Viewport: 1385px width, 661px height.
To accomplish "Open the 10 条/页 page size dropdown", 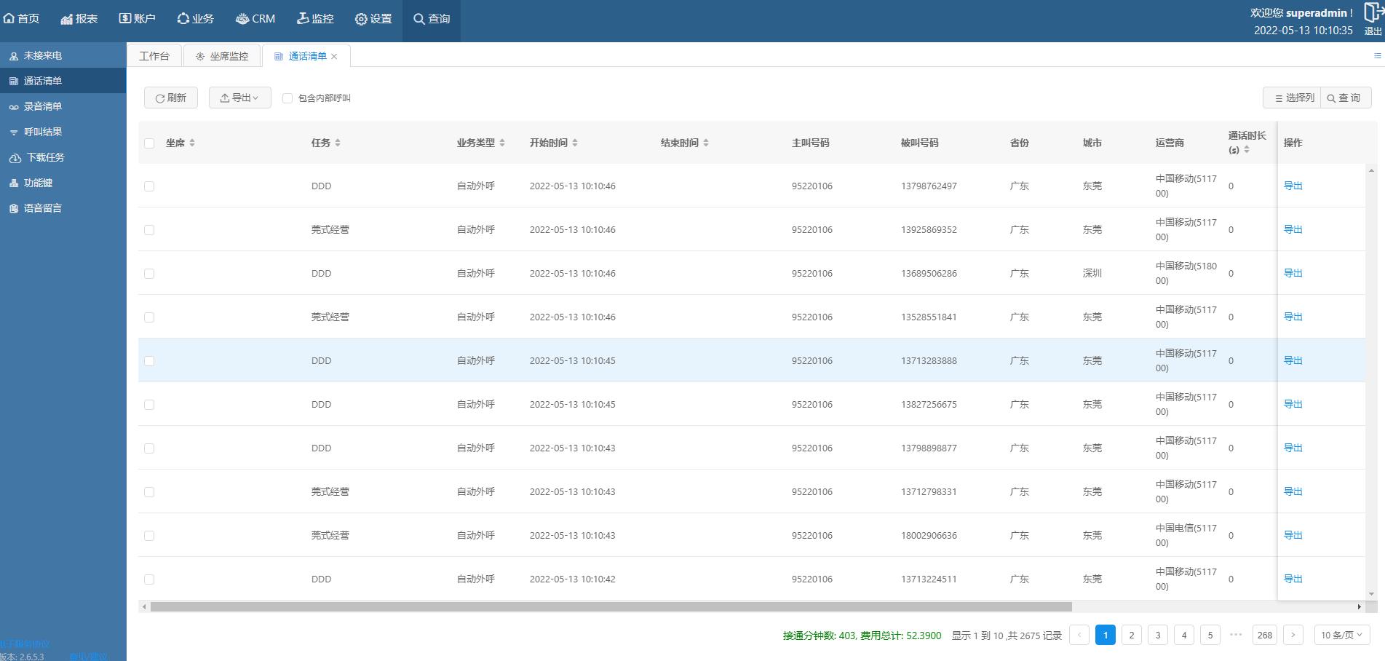I will [x=1341, y=635].
